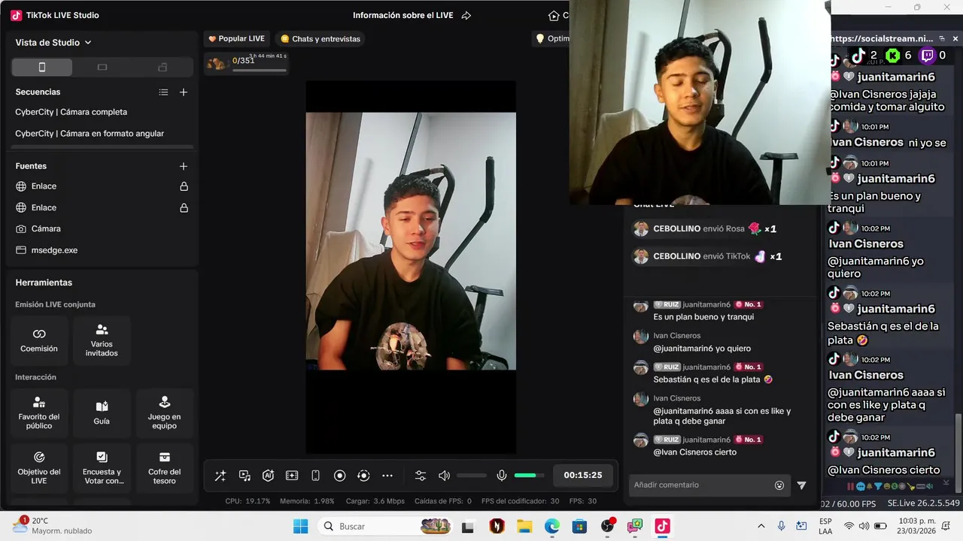Screen dimensions: 963x541
Task: Open the Varios invitados tool
Action: (102, 340)
